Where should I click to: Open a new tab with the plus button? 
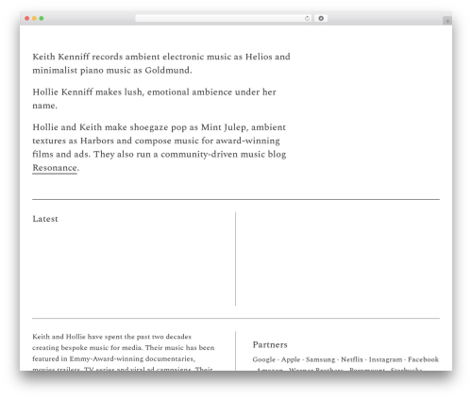[447, 21]
